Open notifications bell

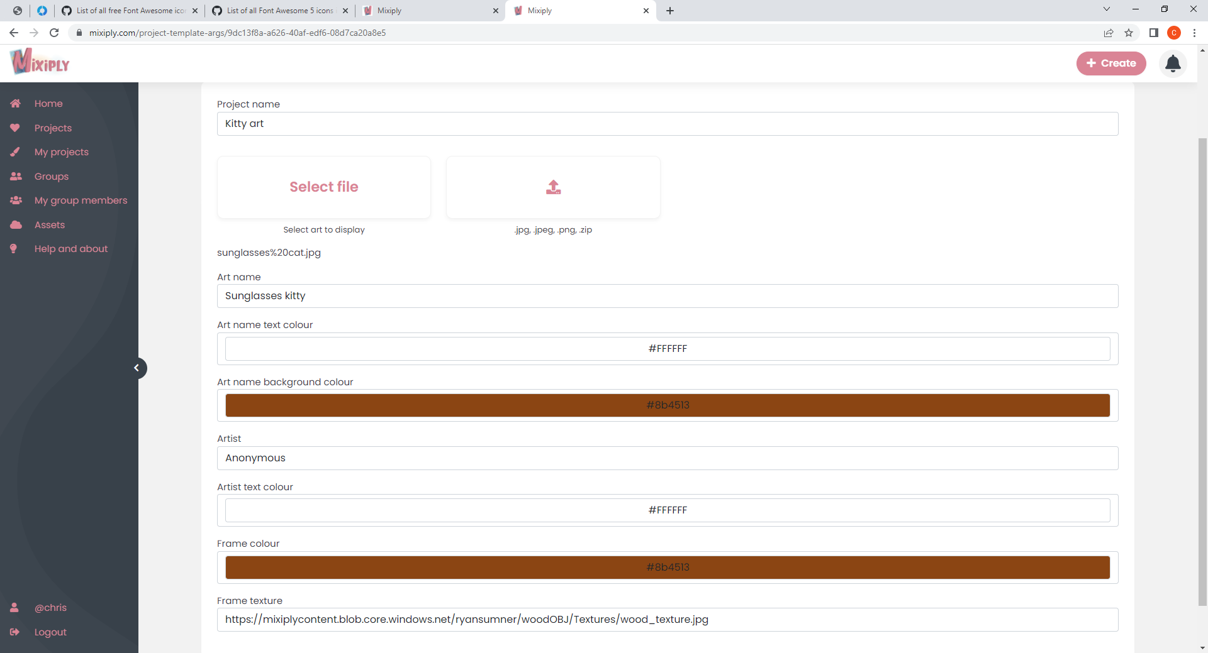[x=1173, y=63]
